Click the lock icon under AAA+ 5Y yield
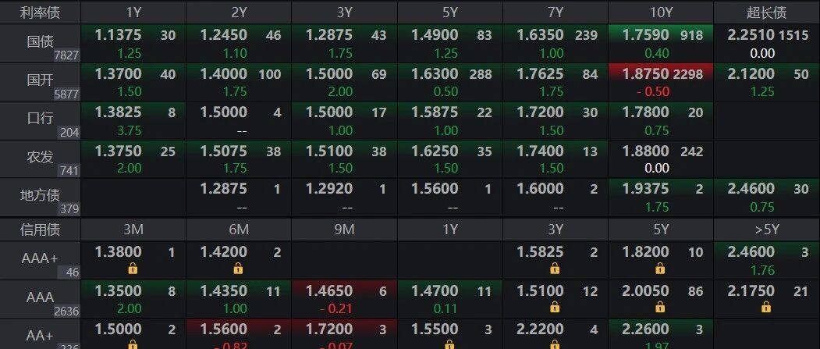The image size is (820, 349). pyautogui.click(x=660, y=269)
